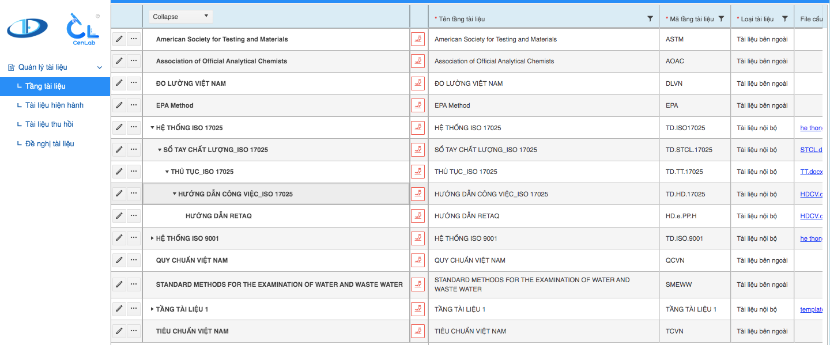
Task: Open the Collapse dropdown
Action: 180,17
